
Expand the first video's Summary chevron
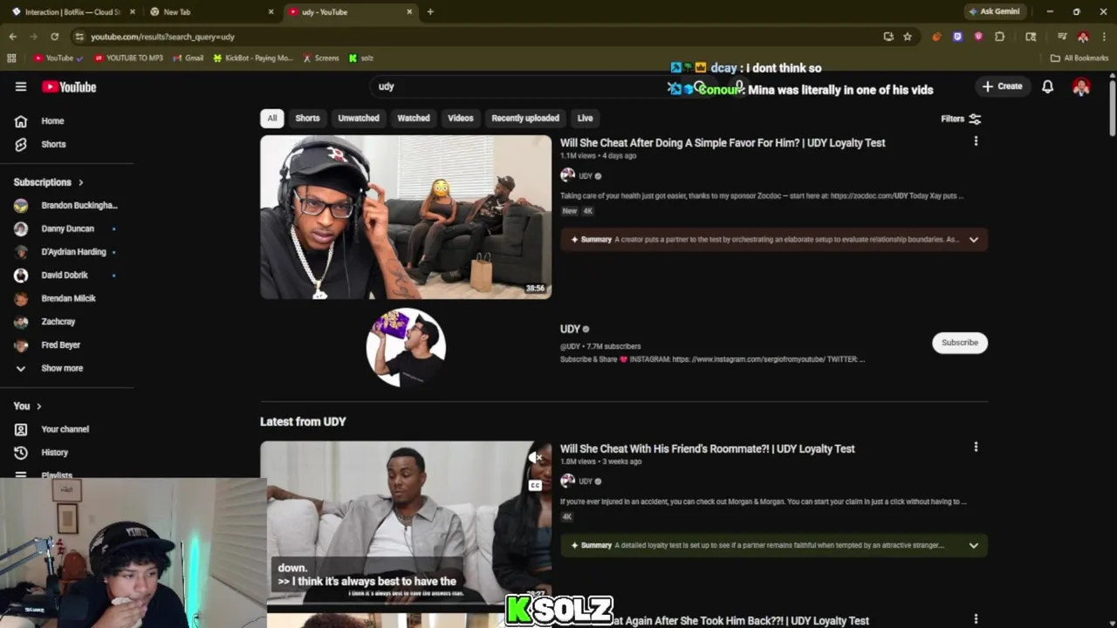pyautogui.click(x=974, y=239)
